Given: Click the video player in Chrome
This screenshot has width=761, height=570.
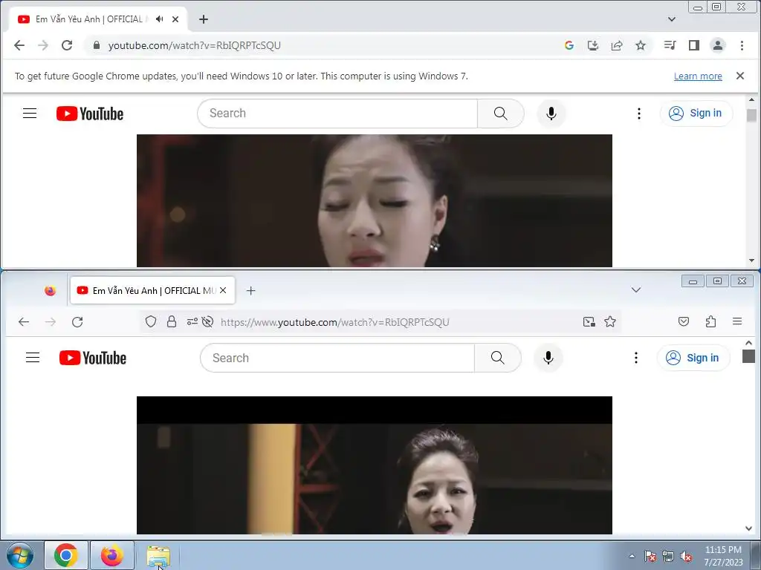Looking at the screenshot, I should point(375,200).
